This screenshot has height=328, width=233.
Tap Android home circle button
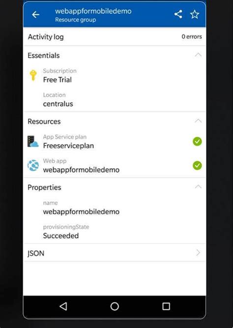[x=115, y=306]
